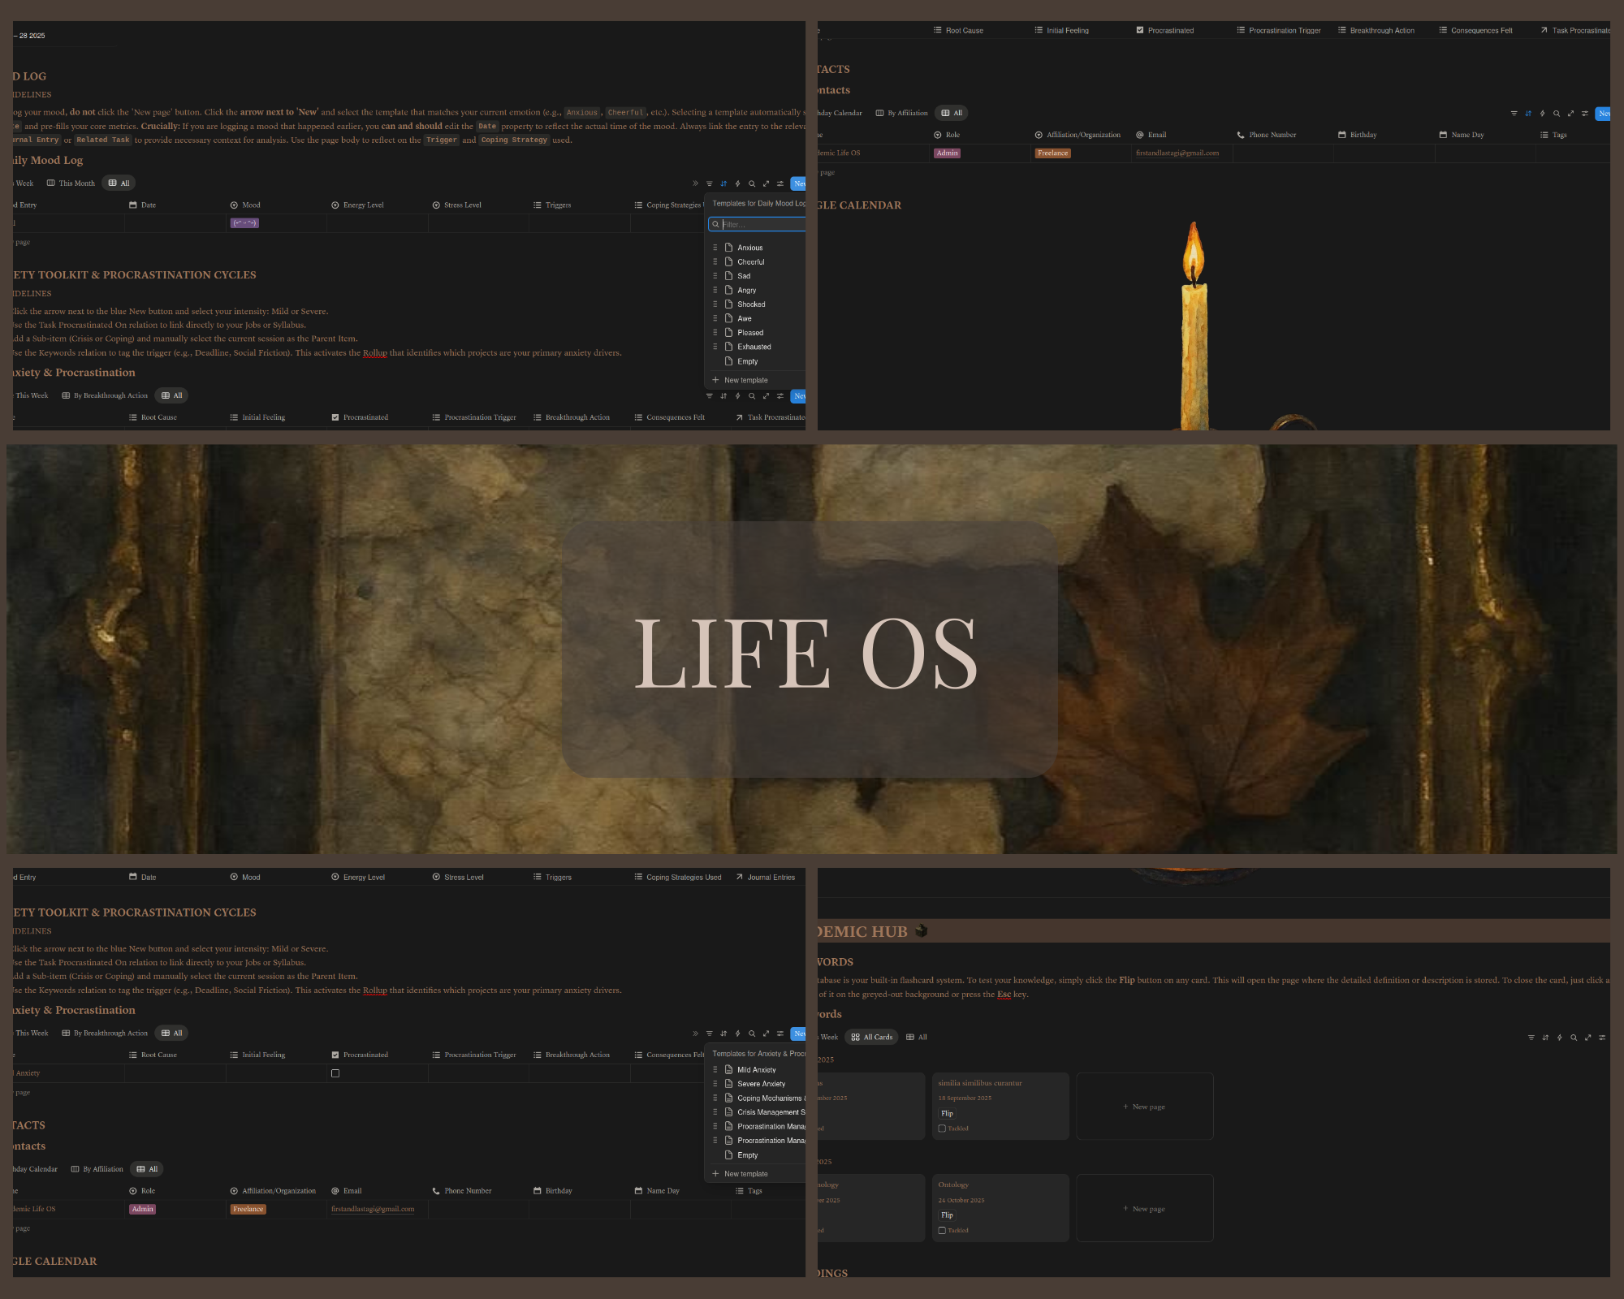This screenshot has height=1299, width=1624.
Task: Open view settings sliders icon in Contacts toolbar
Action: click(x=1584, y=114)
